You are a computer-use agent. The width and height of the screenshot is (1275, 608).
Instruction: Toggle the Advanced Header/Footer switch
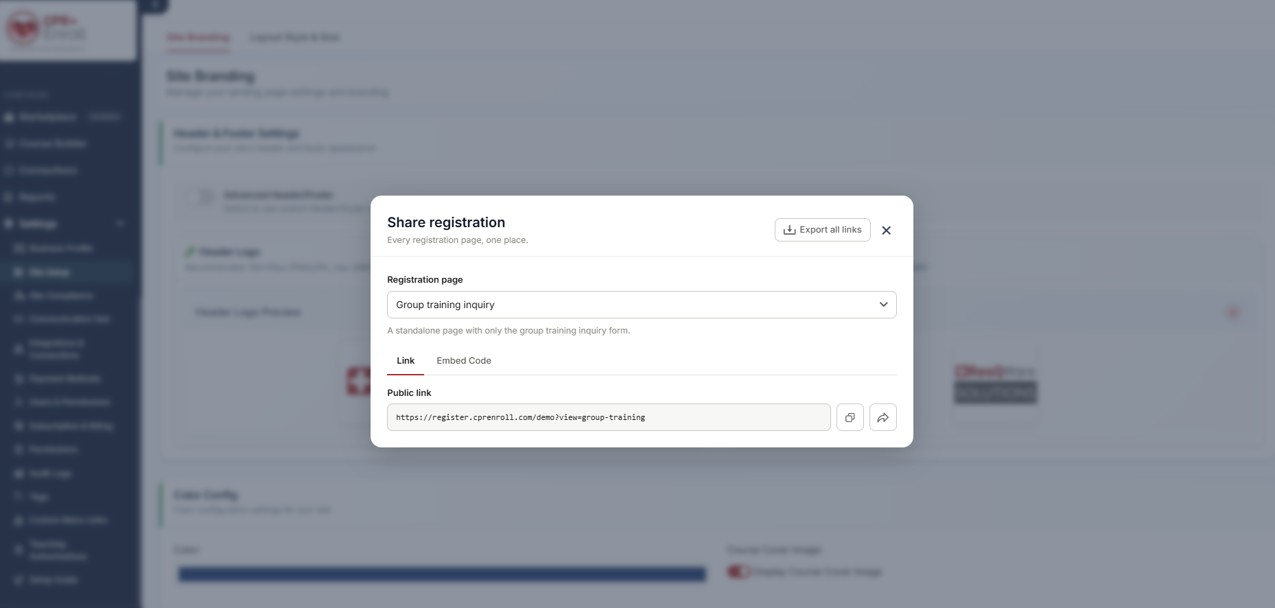tap(200, 198)
